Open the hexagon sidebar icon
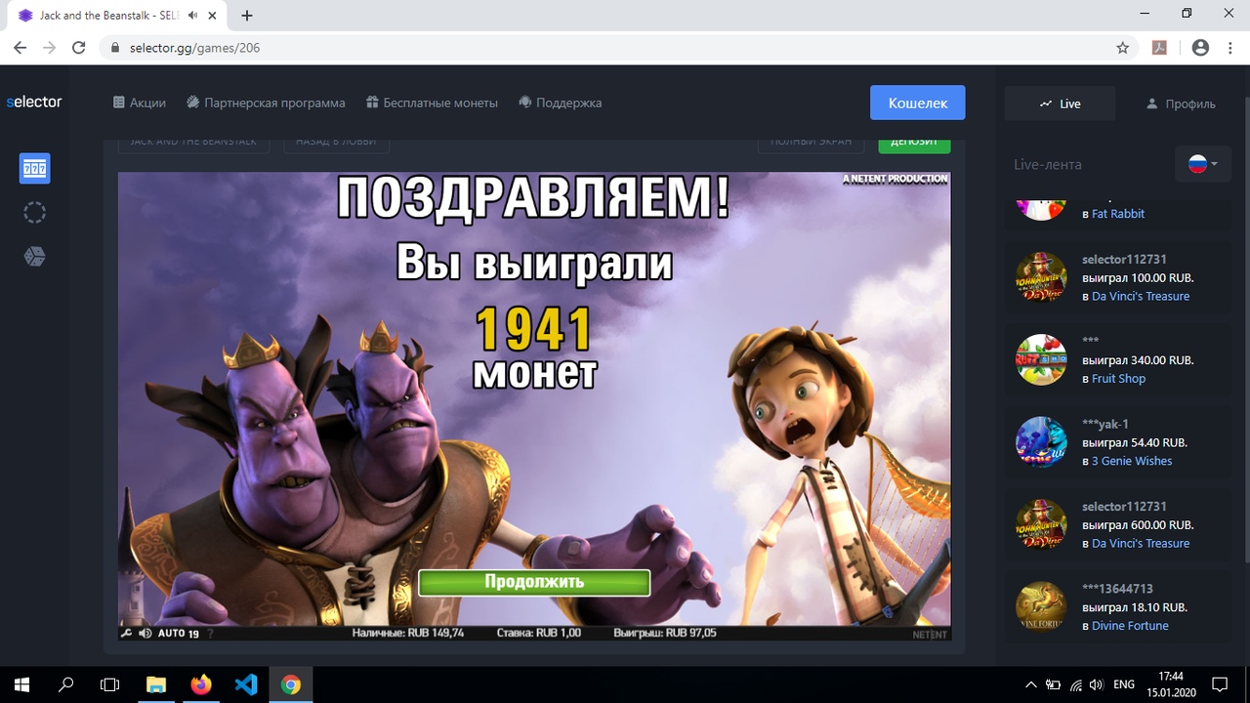 coord(34,257)
